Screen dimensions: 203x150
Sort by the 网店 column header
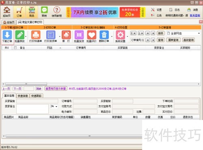point(50,48)
